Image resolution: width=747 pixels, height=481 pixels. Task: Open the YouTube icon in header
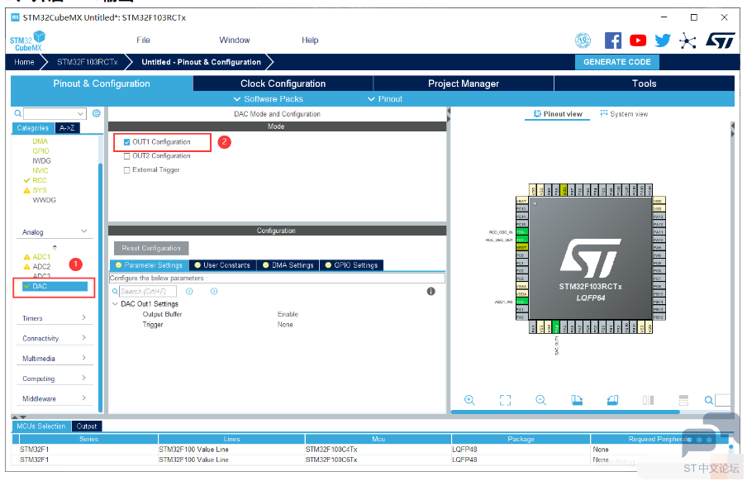(637, 40)
